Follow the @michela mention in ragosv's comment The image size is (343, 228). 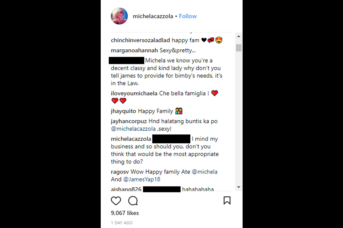(x=204, y=172)
